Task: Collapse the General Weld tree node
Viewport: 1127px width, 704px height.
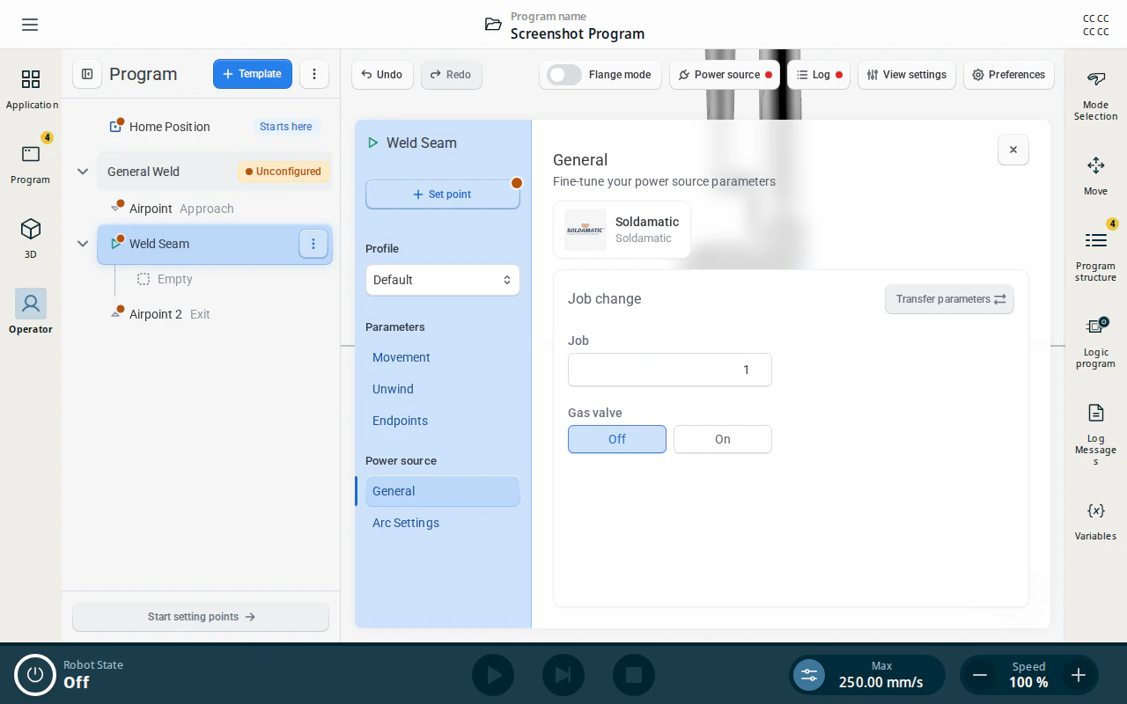Action: coord(83,172)
